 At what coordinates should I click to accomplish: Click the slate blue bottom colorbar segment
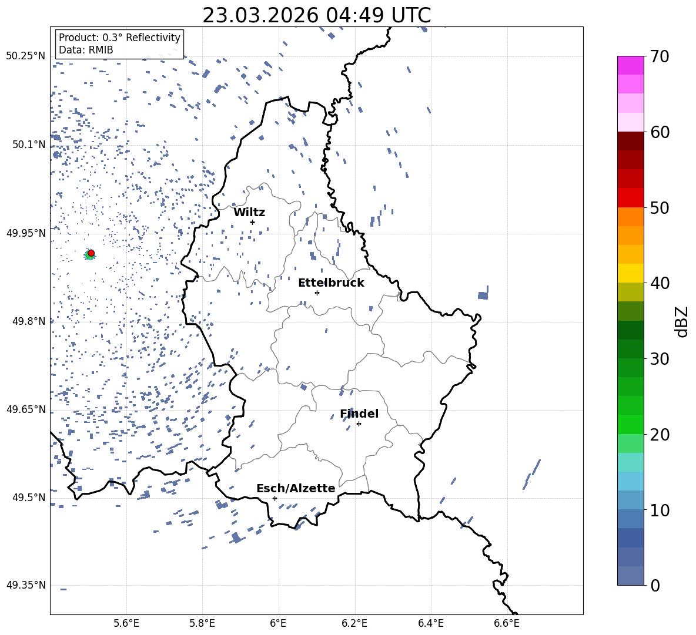(630, 576)
